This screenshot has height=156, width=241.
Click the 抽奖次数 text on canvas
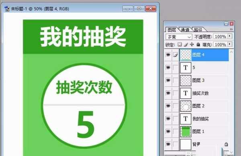click(84, 87)
